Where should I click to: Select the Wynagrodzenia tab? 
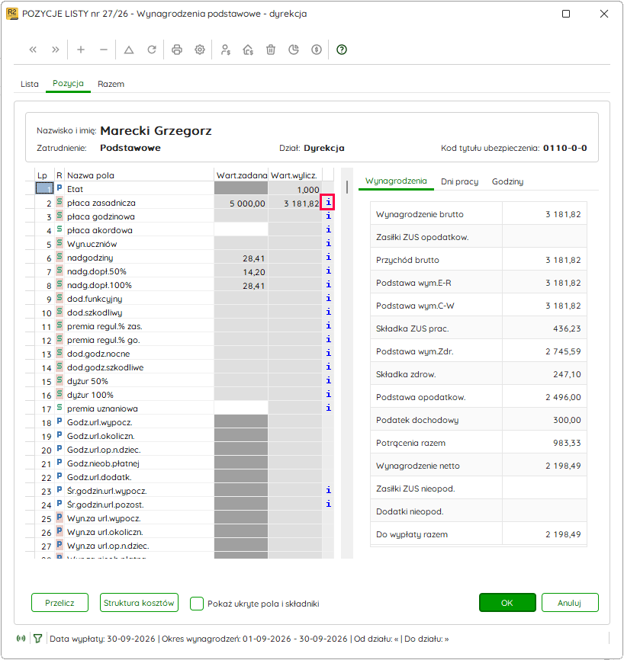pos(396,181)
